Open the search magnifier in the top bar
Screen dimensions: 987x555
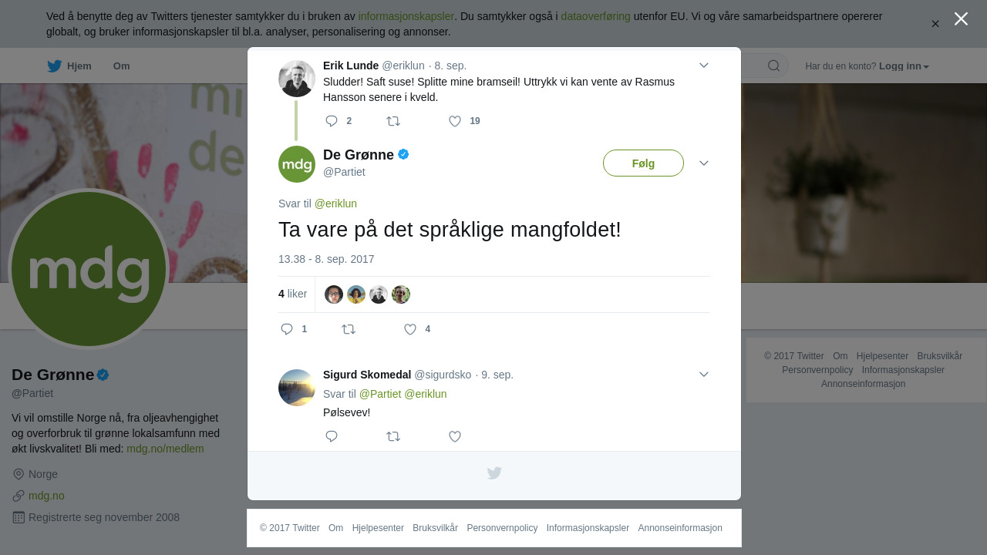click(773, 66)
